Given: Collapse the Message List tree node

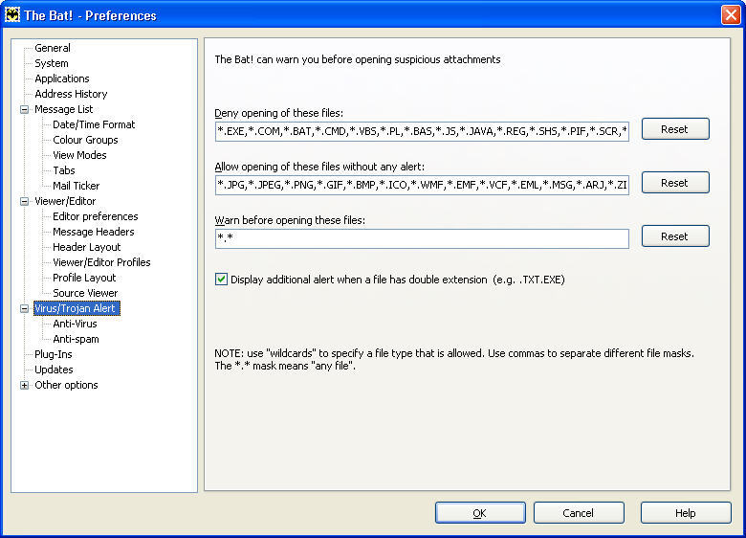Looking at the screenshot, I should [x=24, y=109].
